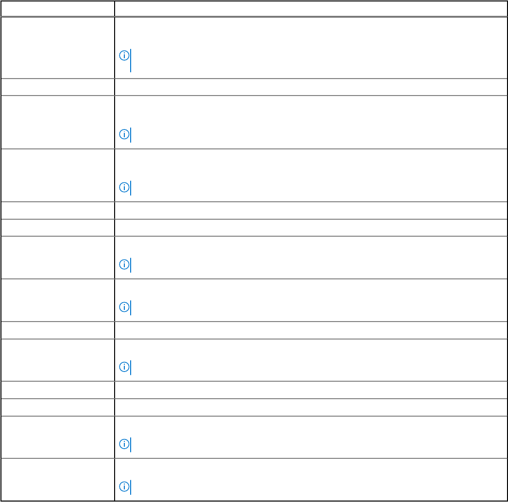Click the left cell of the first body row
508x502 pixels.
[58, 48]
